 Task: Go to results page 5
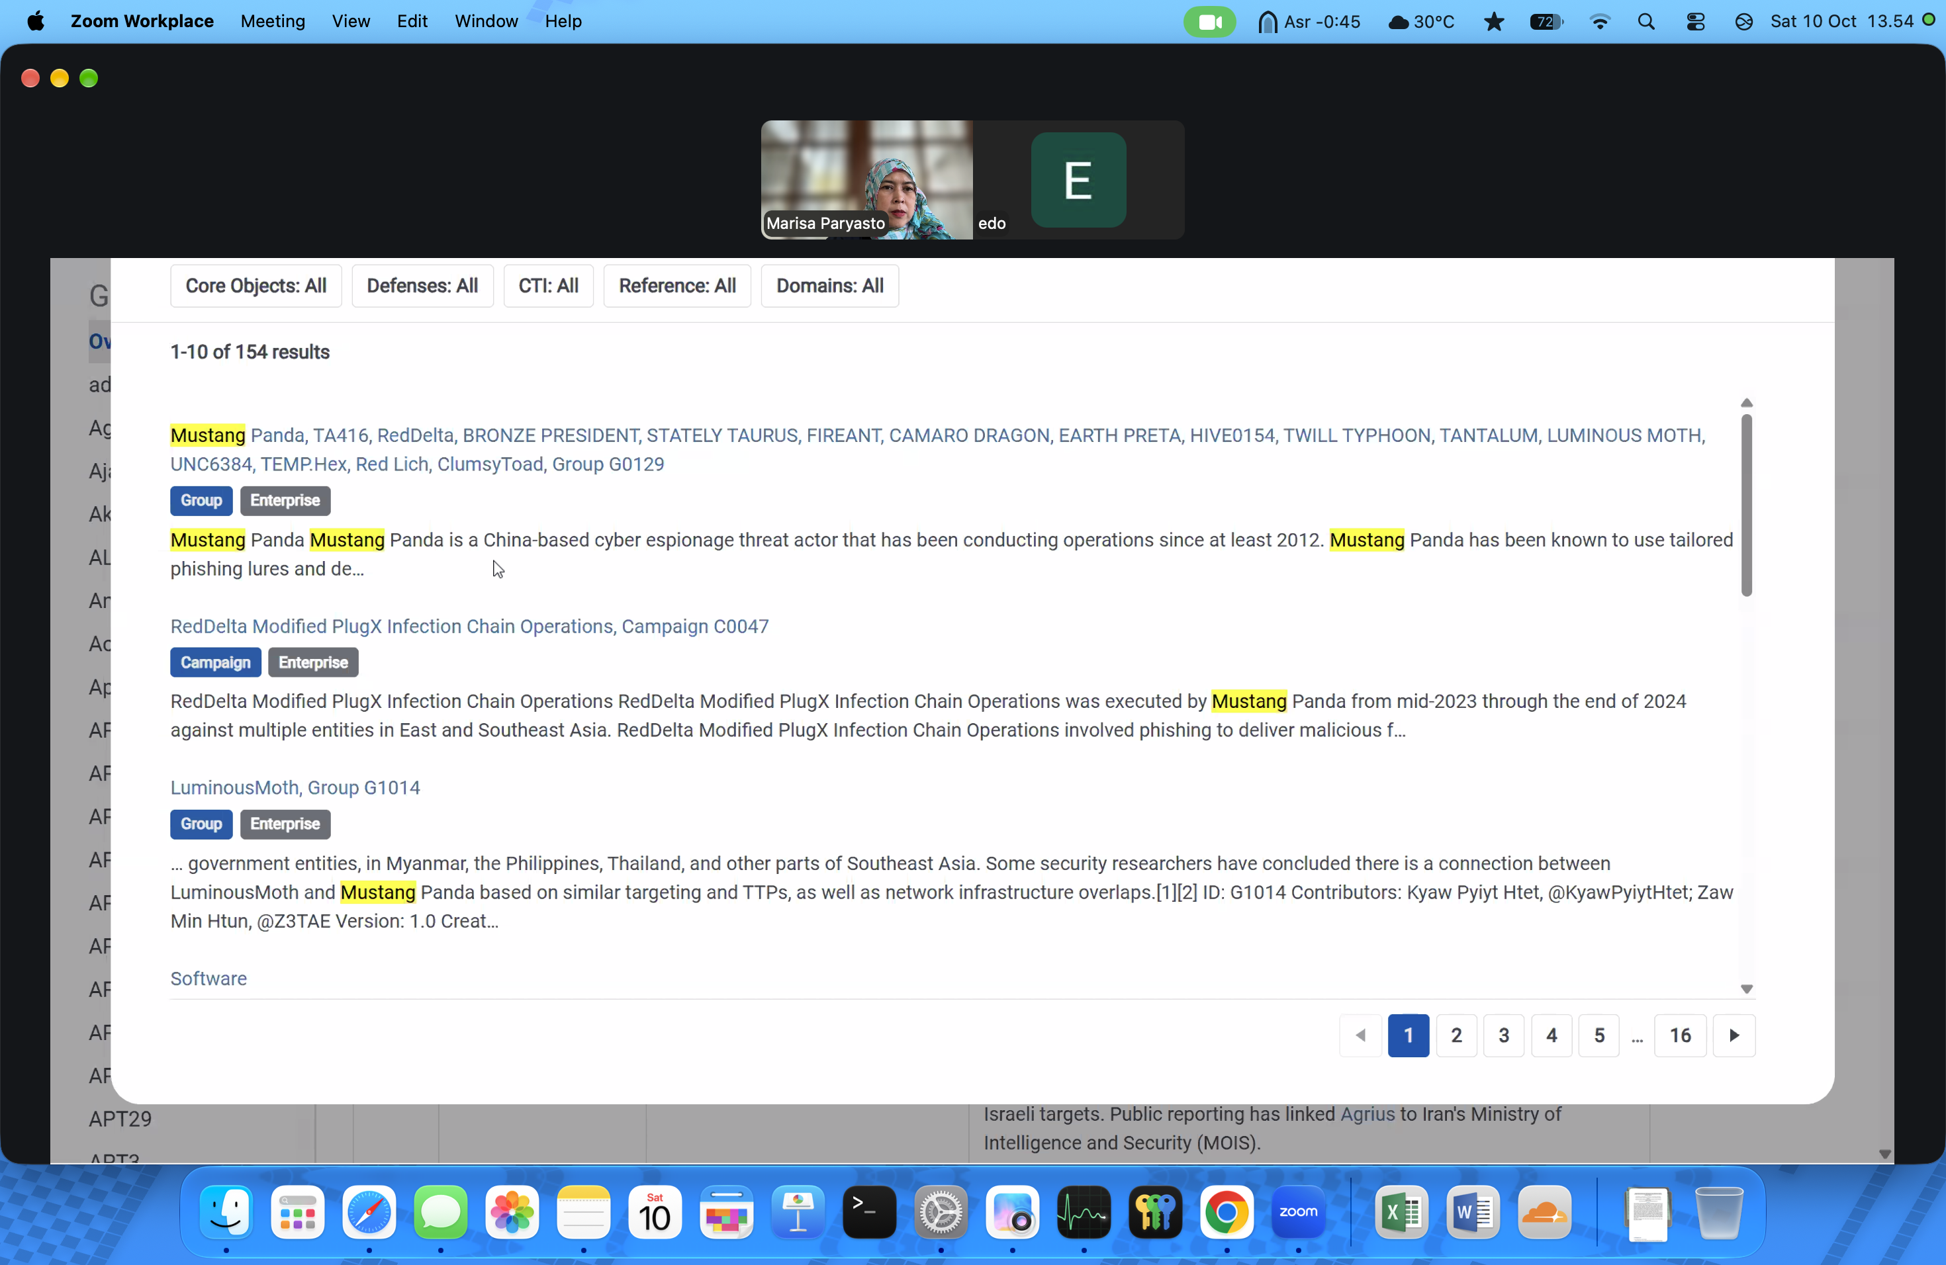[1599, 1035]
